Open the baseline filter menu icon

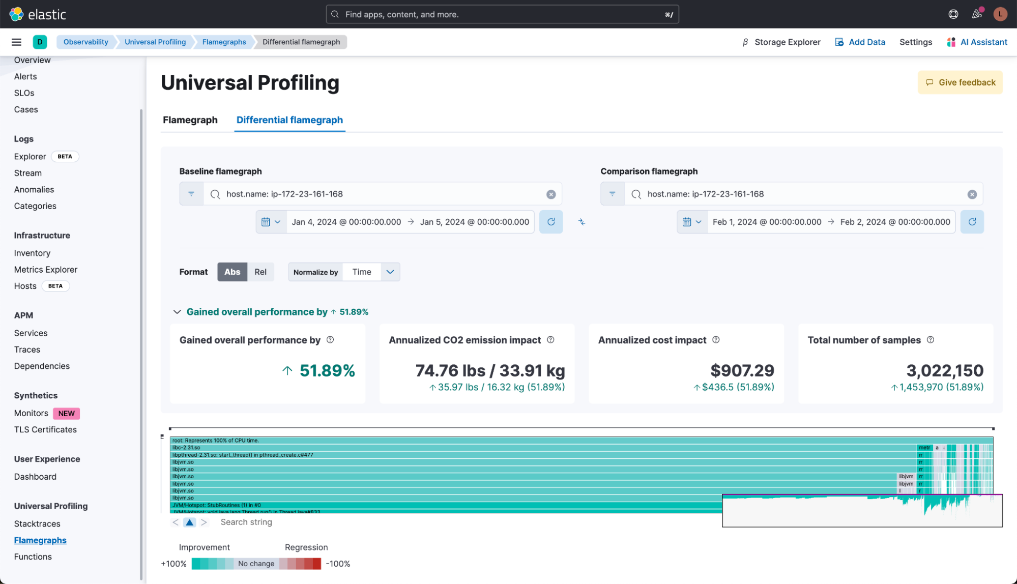pos(191,194)
